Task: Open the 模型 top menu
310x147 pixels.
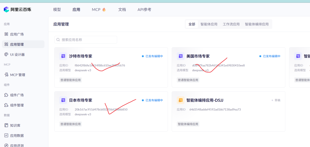Action: click(57, 9)
